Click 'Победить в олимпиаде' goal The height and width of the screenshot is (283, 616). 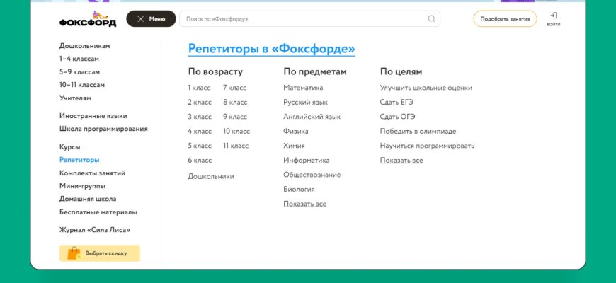[x=418, y=131]
